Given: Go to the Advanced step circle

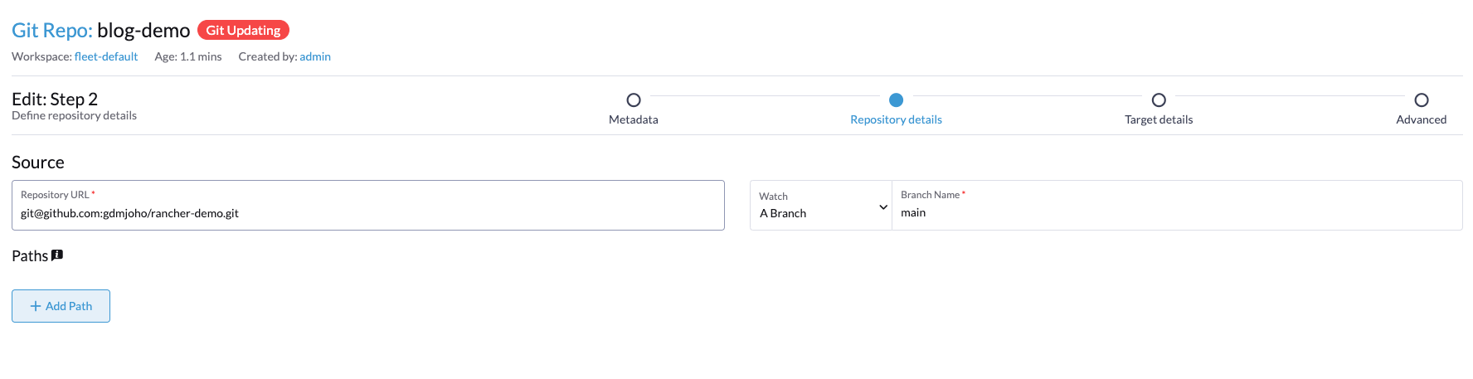Looking at the screenshot, I should click(1422, 100).
